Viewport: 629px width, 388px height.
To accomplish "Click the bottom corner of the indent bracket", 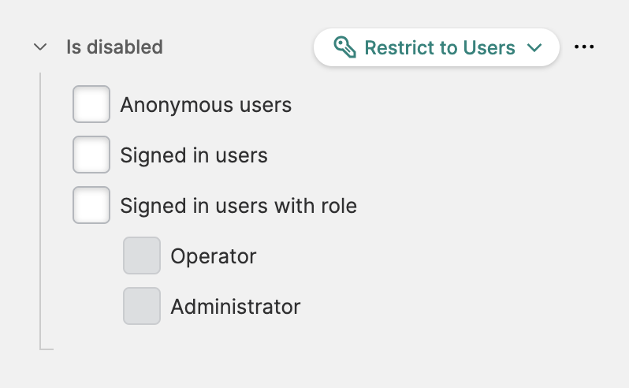I will pos(43,348).
